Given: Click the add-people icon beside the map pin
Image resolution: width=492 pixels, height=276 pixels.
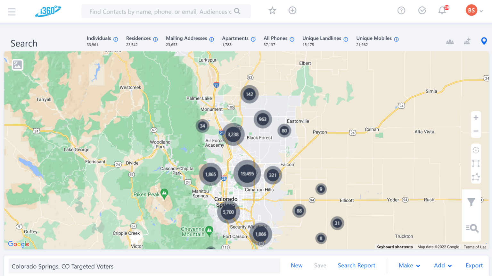Looking at the screenshot, I should (467, 41).
